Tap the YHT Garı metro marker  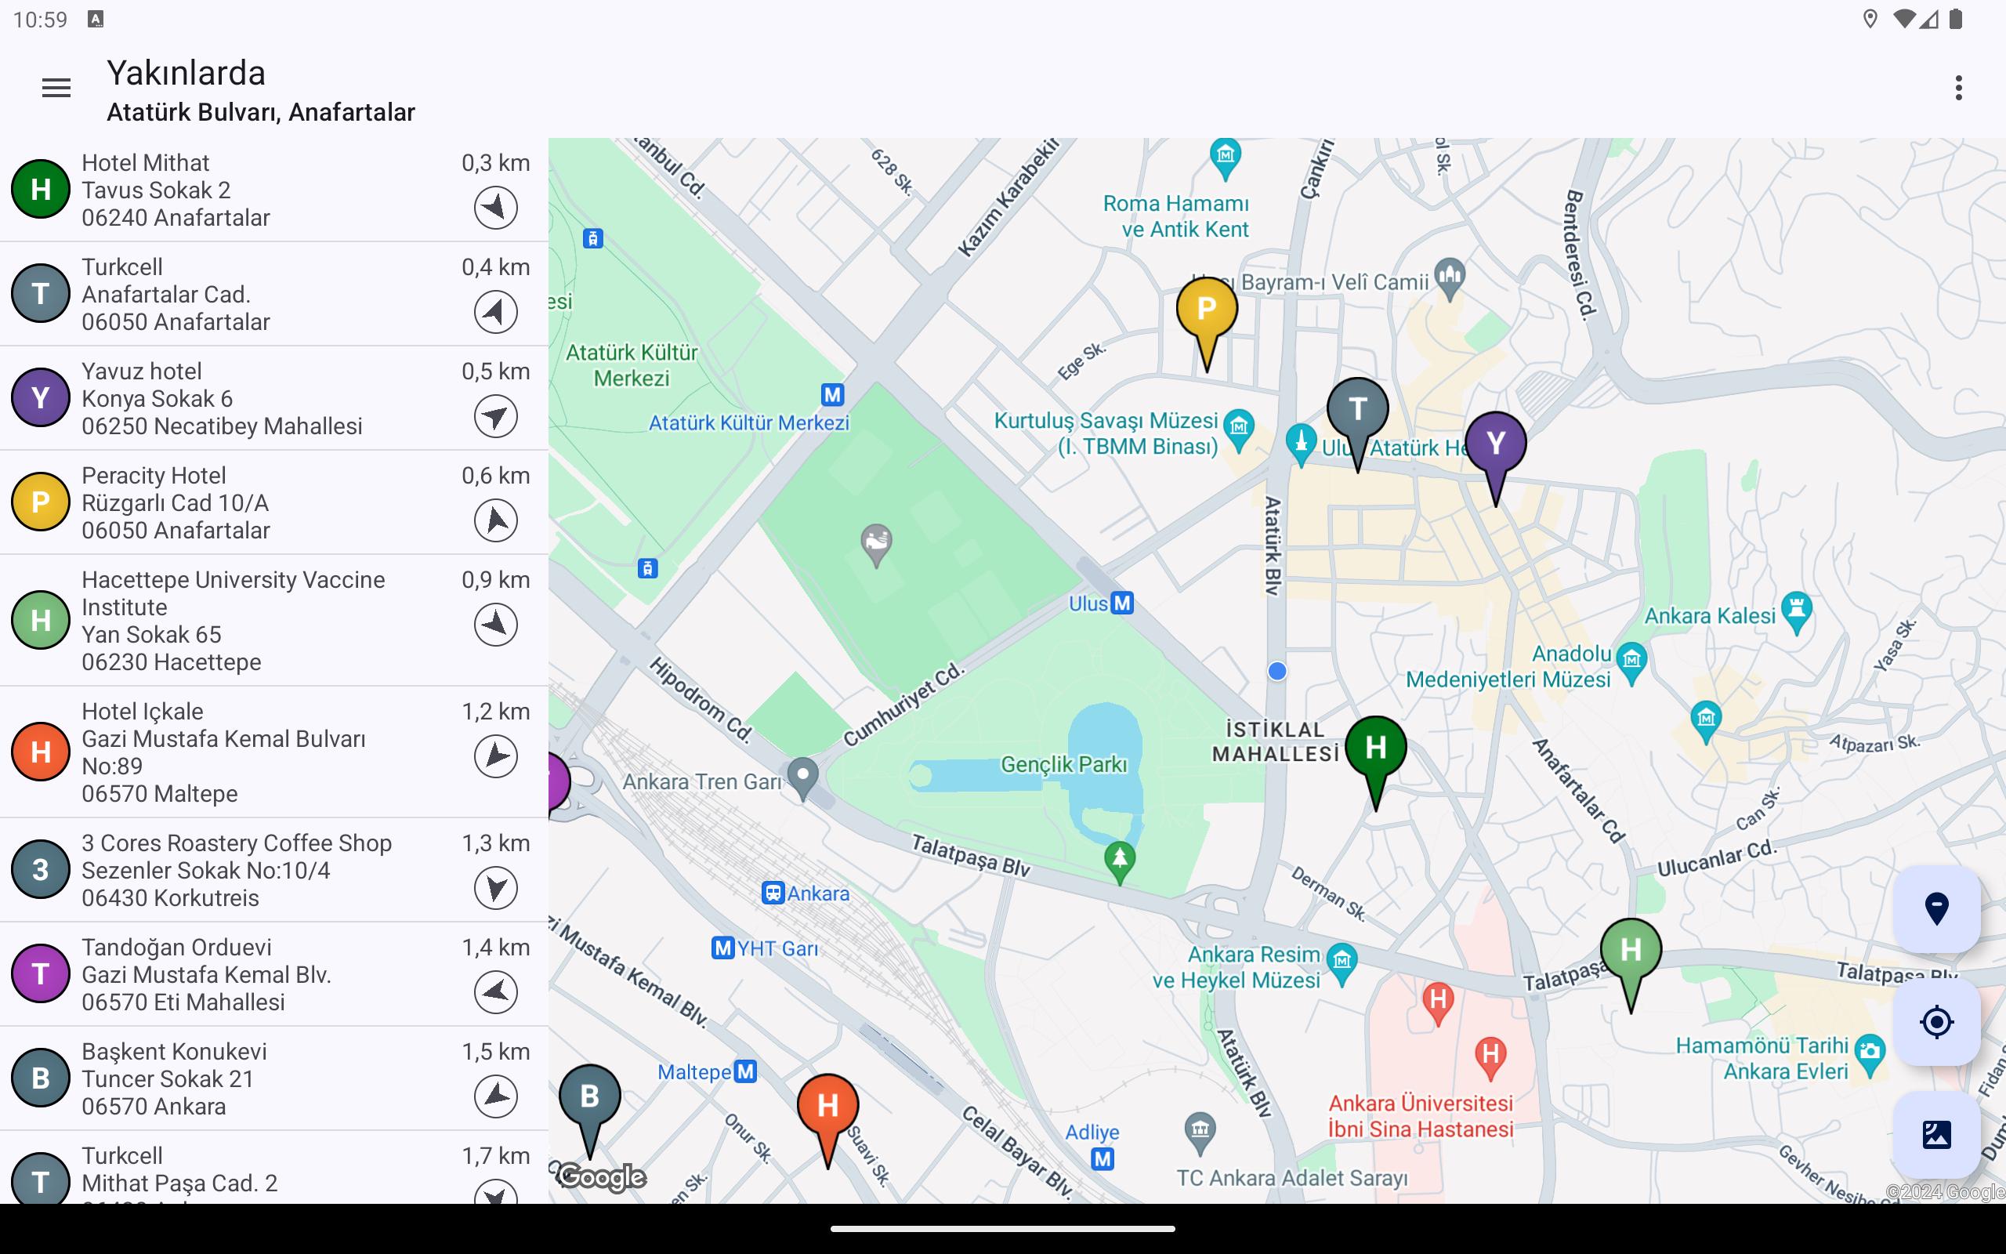(x=722, y=948)
